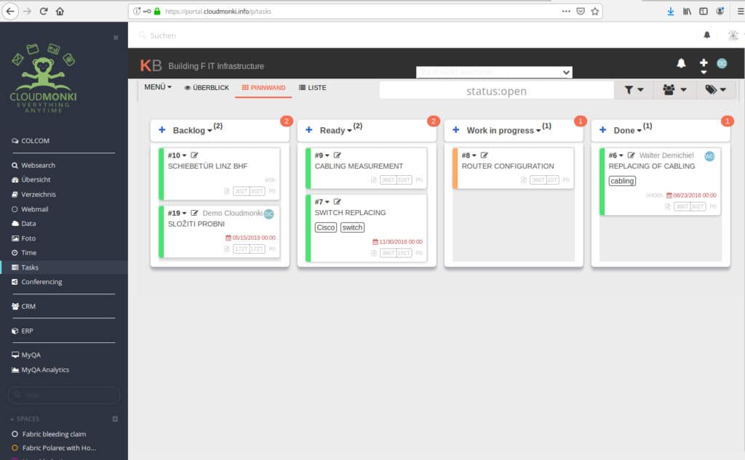Add a card with the Ready plus icon
The image size is (745, 460).
tap(308, 129)
